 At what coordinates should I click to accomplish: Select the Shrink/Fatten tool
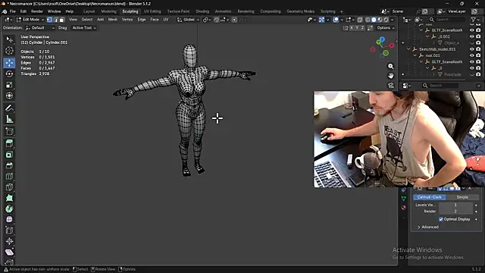pyautogui.click(x=9, y=241)
